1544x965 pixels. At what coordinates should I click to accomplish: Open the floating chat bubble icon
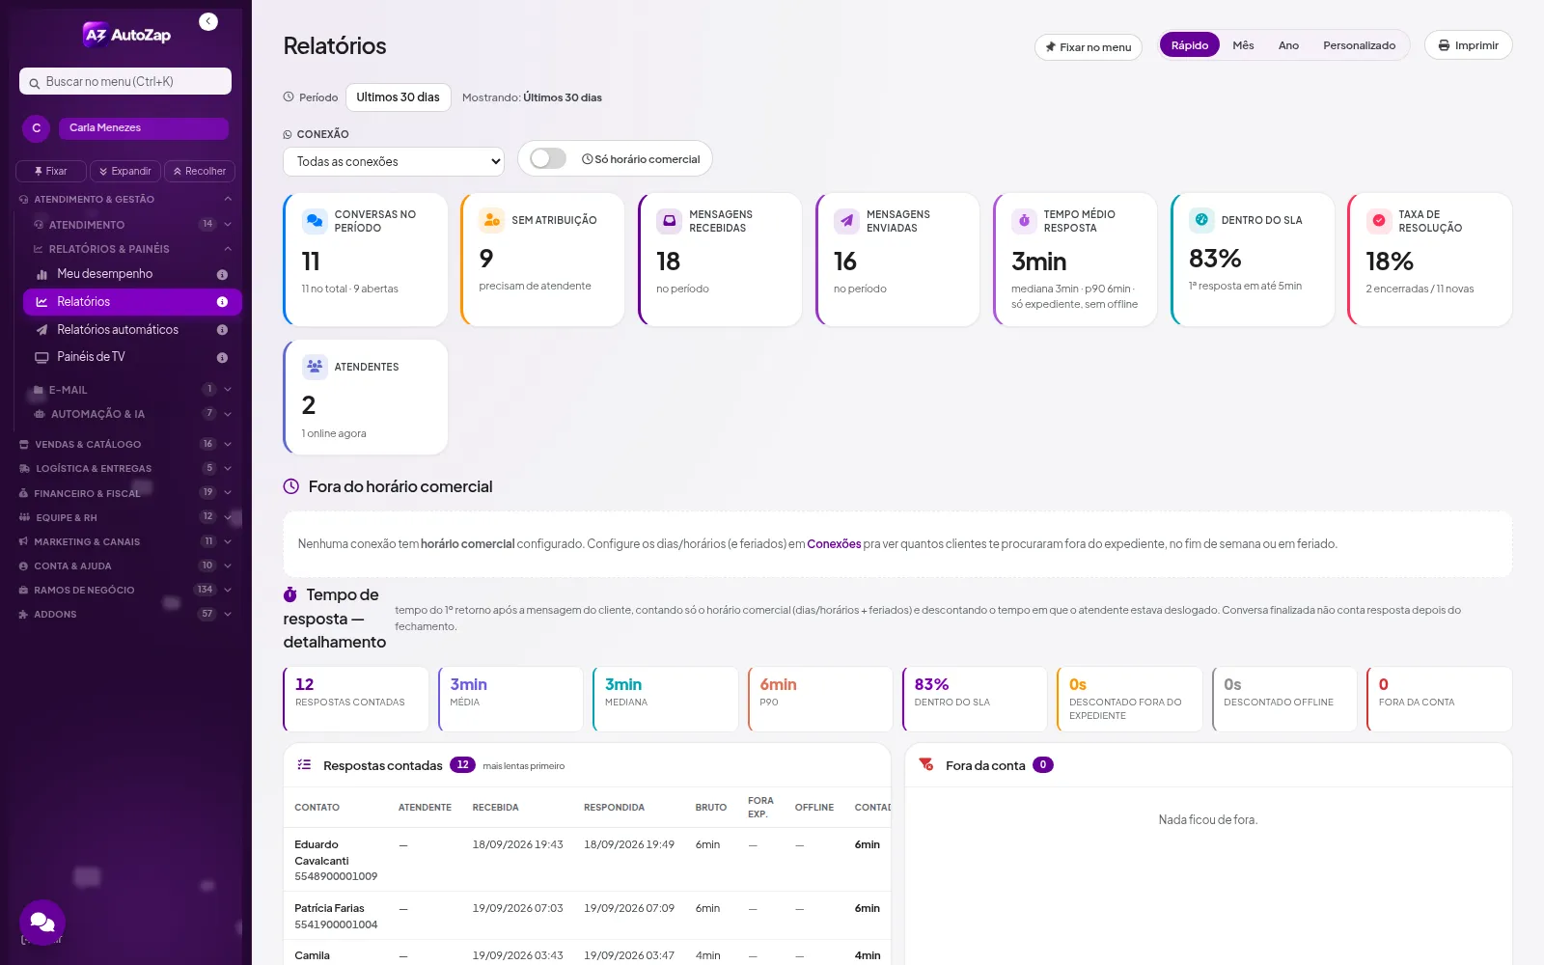[42, 923]
